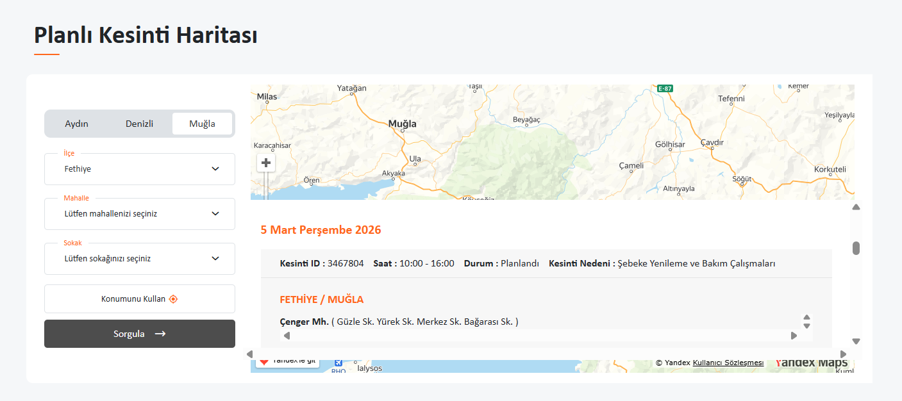Click the Muğla city label on map

point(403,124)
